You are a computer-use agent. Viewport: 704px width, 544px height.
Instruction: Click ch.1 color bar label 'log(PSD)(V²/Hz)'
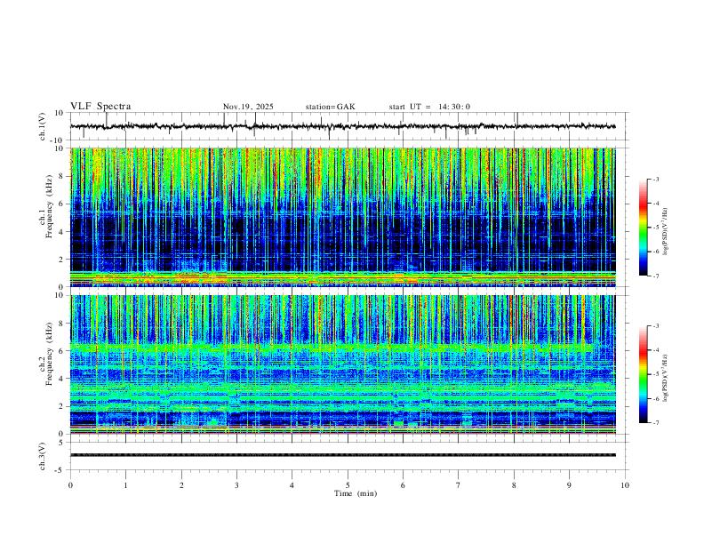666,231
